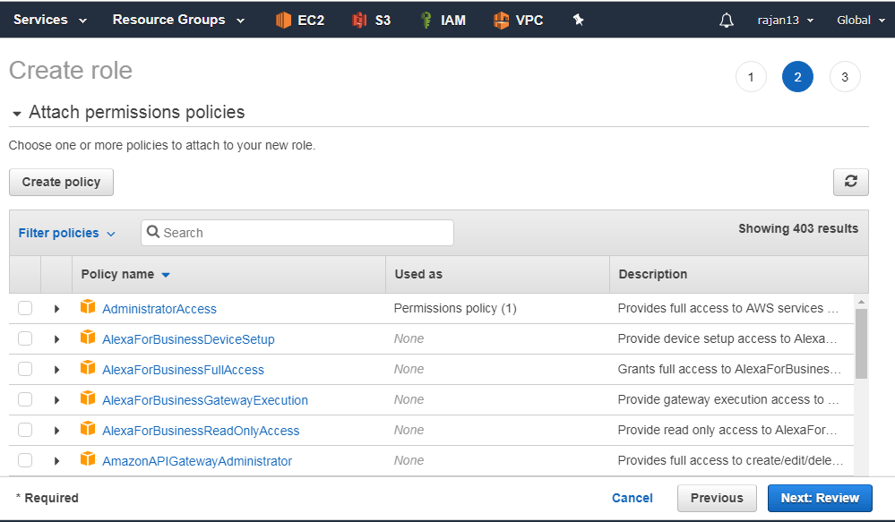
Task: Open the AlexaForBusinessDeviceSetup policy link
Action: coord(188,339)
